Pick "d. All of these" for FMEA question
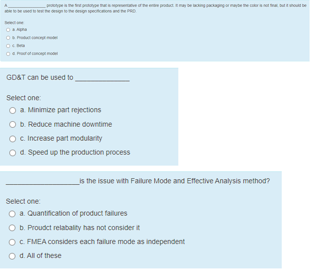 coord(12,256)
